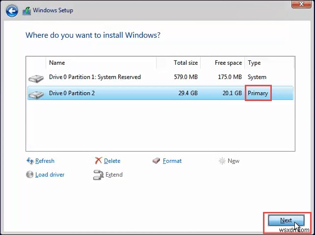Sort by the Total size column header
This screenshot has height=235, width=315.
(x=179, y=63)
